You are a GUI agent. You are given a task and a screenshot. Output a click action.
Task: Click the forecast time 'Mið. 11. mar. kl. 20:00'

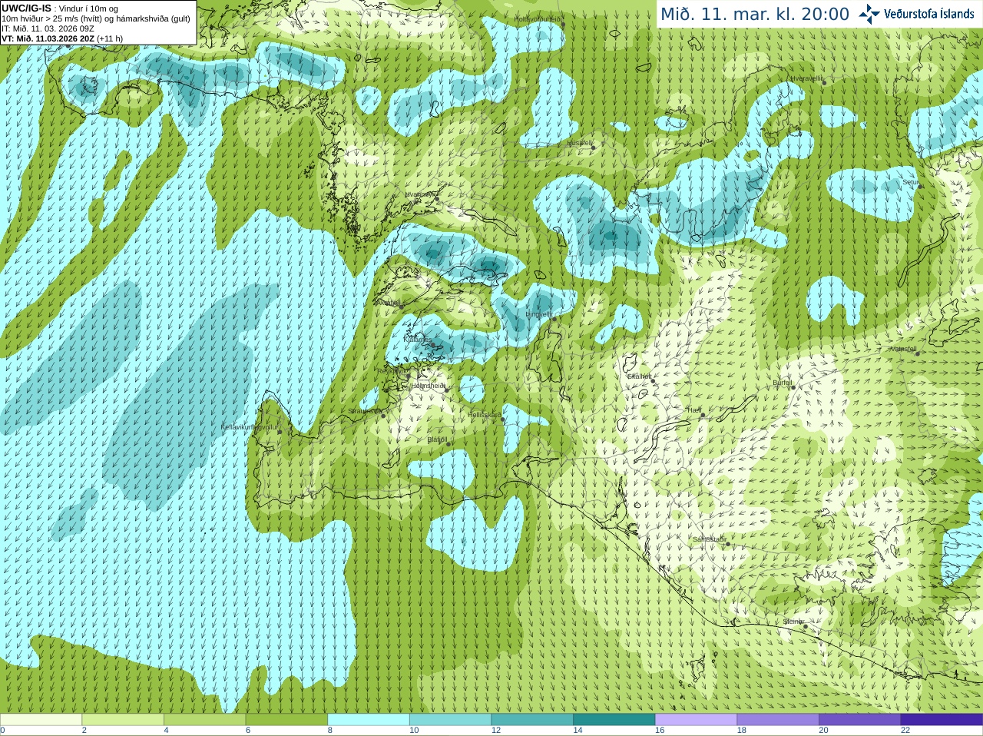click(755, 14)
